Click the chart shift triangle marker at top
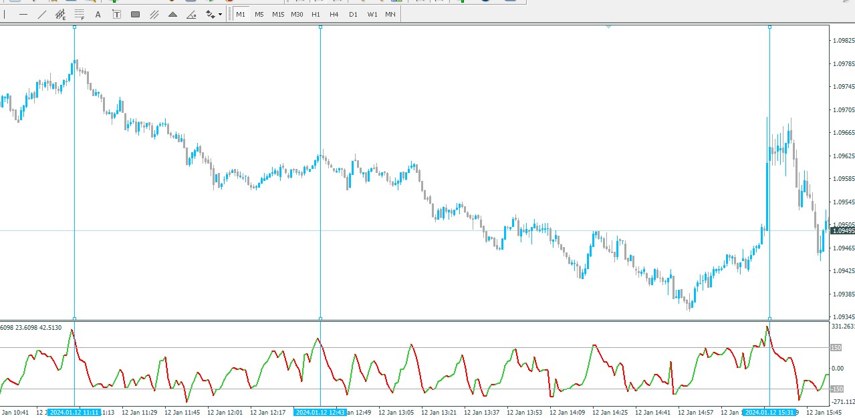This screenshot has width=855, height=420. (608, 27)
